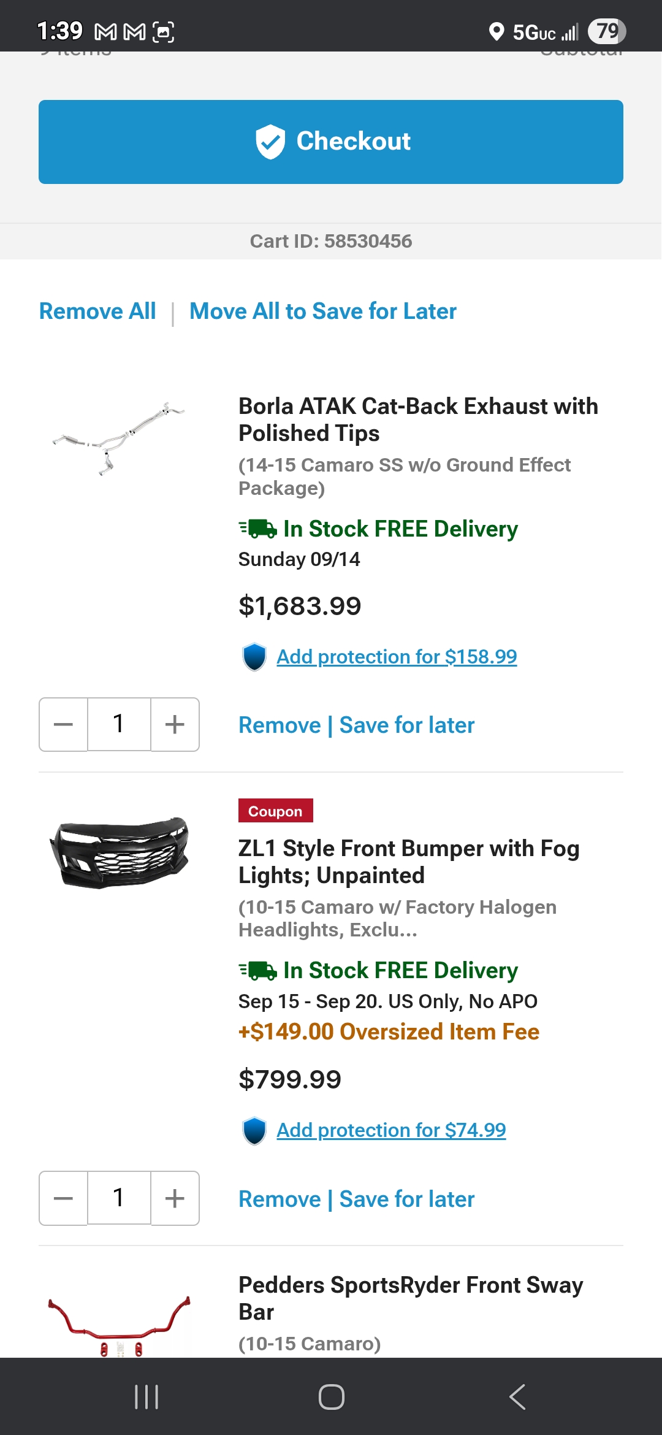Tap the red Coupon badge
Image resolution: width=662 pixels, height=1435 pixels.
[276, 811]
